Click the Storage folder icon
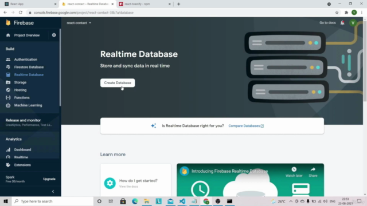 point(8,82)
